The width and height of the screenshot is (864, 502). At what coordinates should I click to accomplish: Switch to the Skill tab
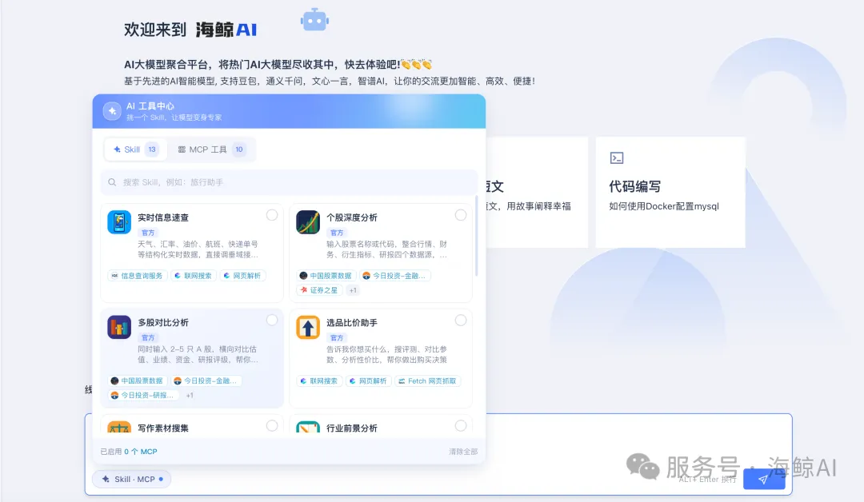(x=135, y=149)
